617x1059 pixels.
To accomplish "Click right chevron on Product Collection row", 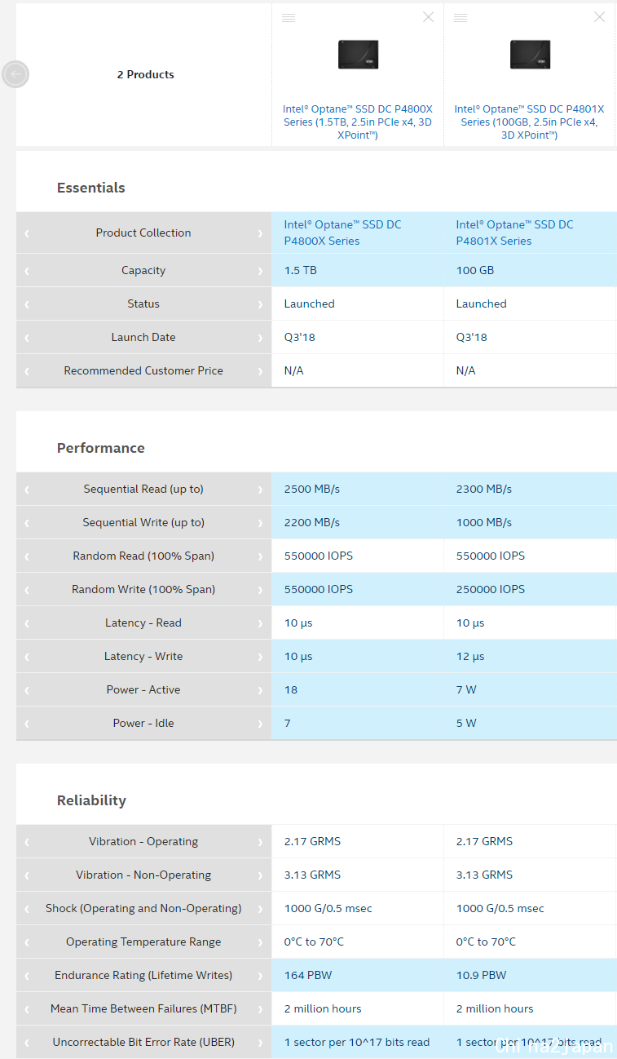I will coord(260,233).
